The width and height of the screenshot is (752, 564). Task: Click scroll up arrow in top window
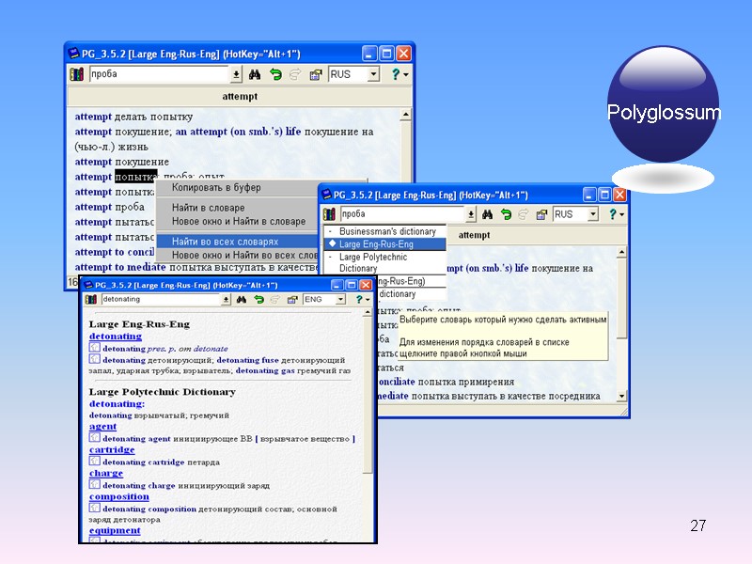tap(406, 115)
